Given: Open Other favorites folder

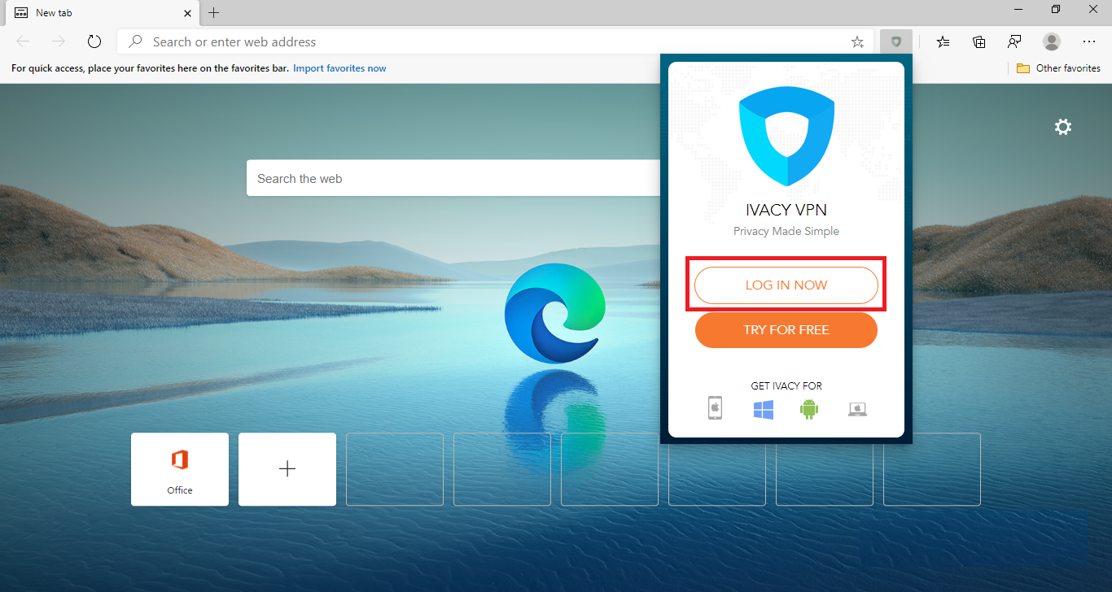Looking at the screenshot, I should point(1058,68).
